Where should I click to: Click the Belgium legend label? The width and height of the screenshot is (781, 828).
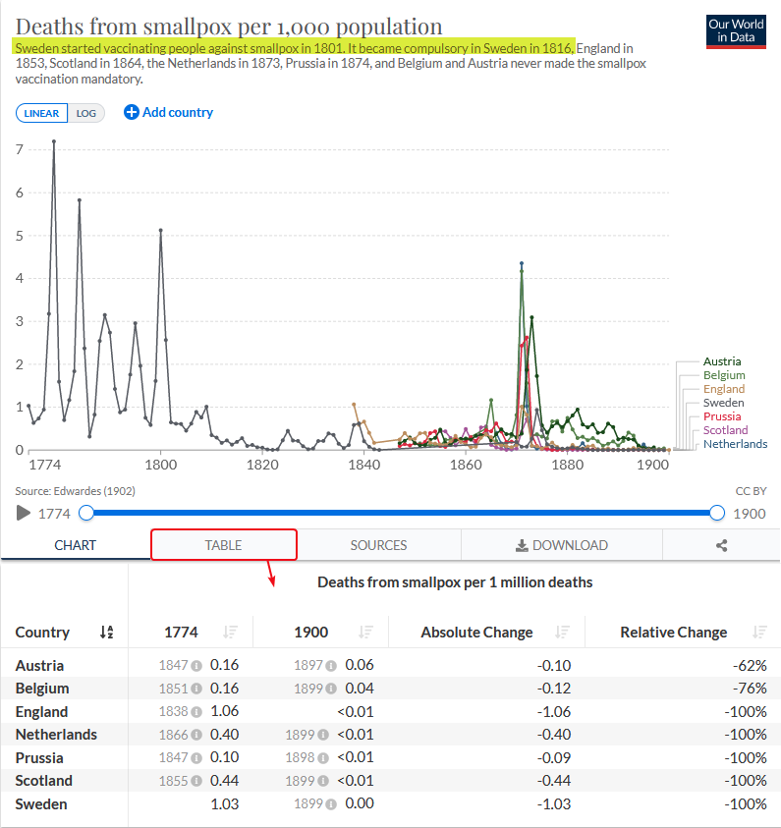[x=724, y=375]
